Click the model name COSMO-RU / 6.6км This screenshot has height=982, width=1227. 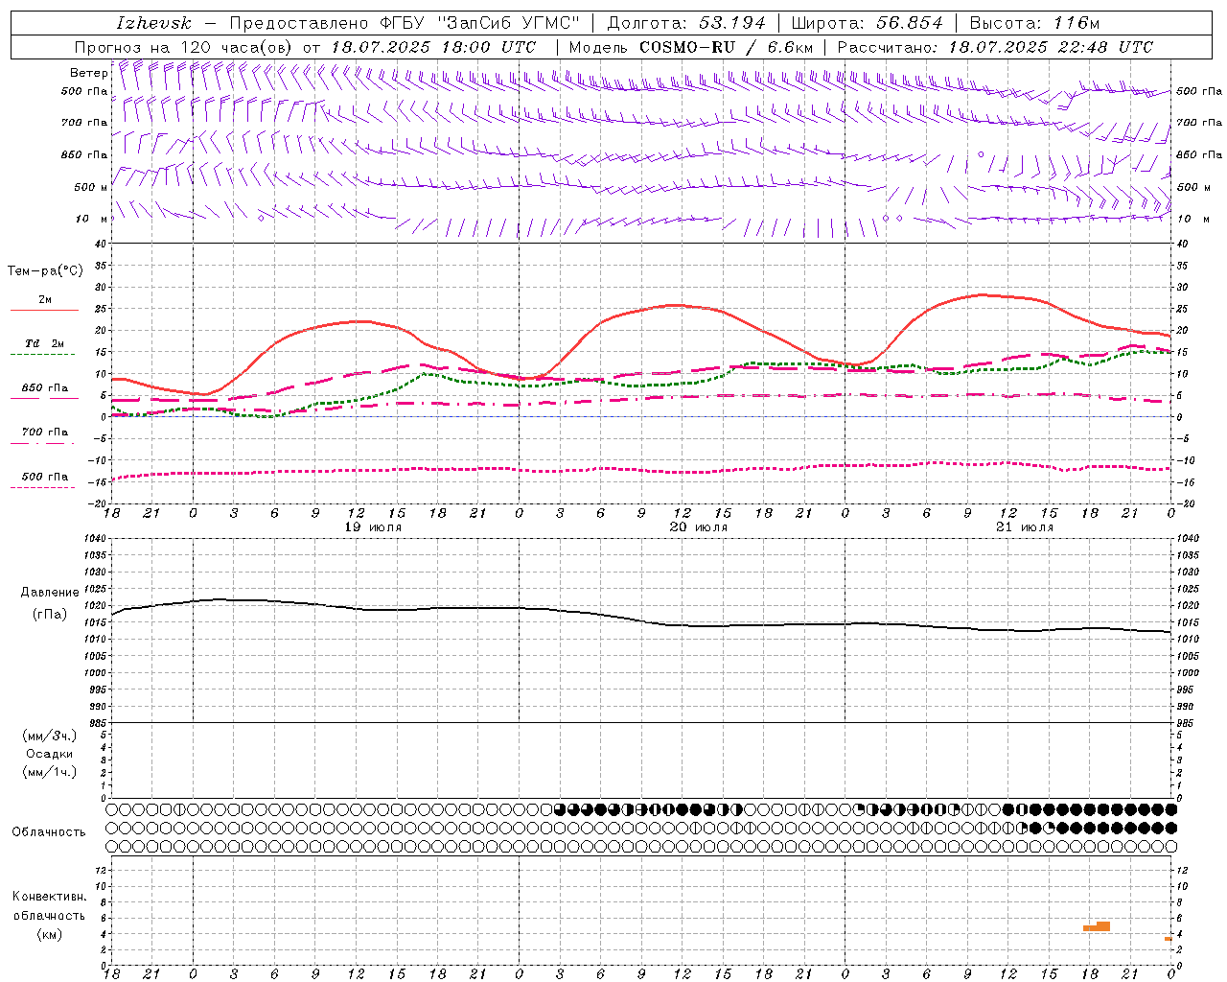point(726,47)
